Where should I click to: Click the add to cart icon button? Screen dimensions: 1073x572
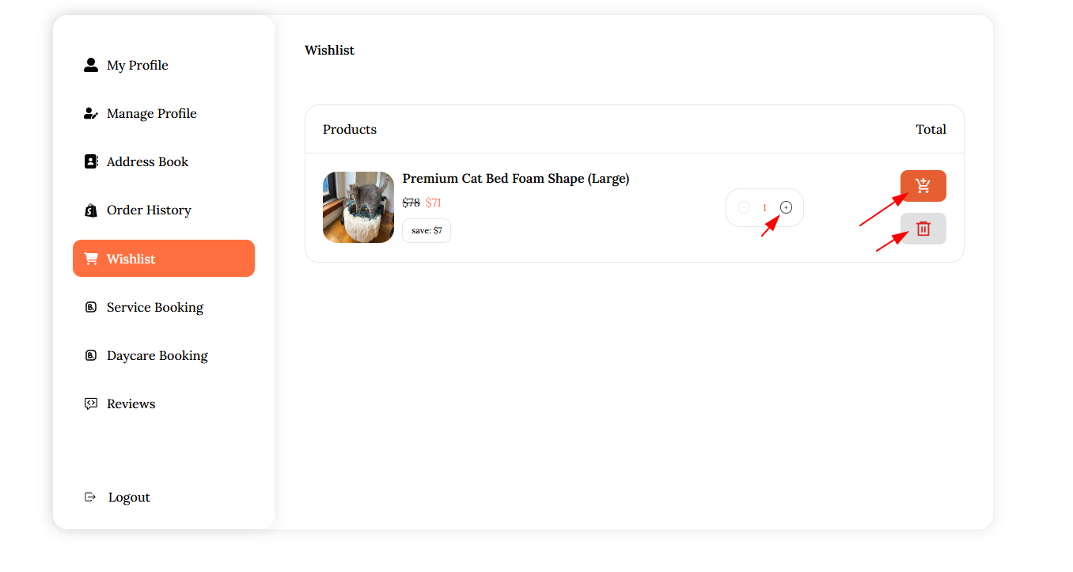click(x=923, y=186)
